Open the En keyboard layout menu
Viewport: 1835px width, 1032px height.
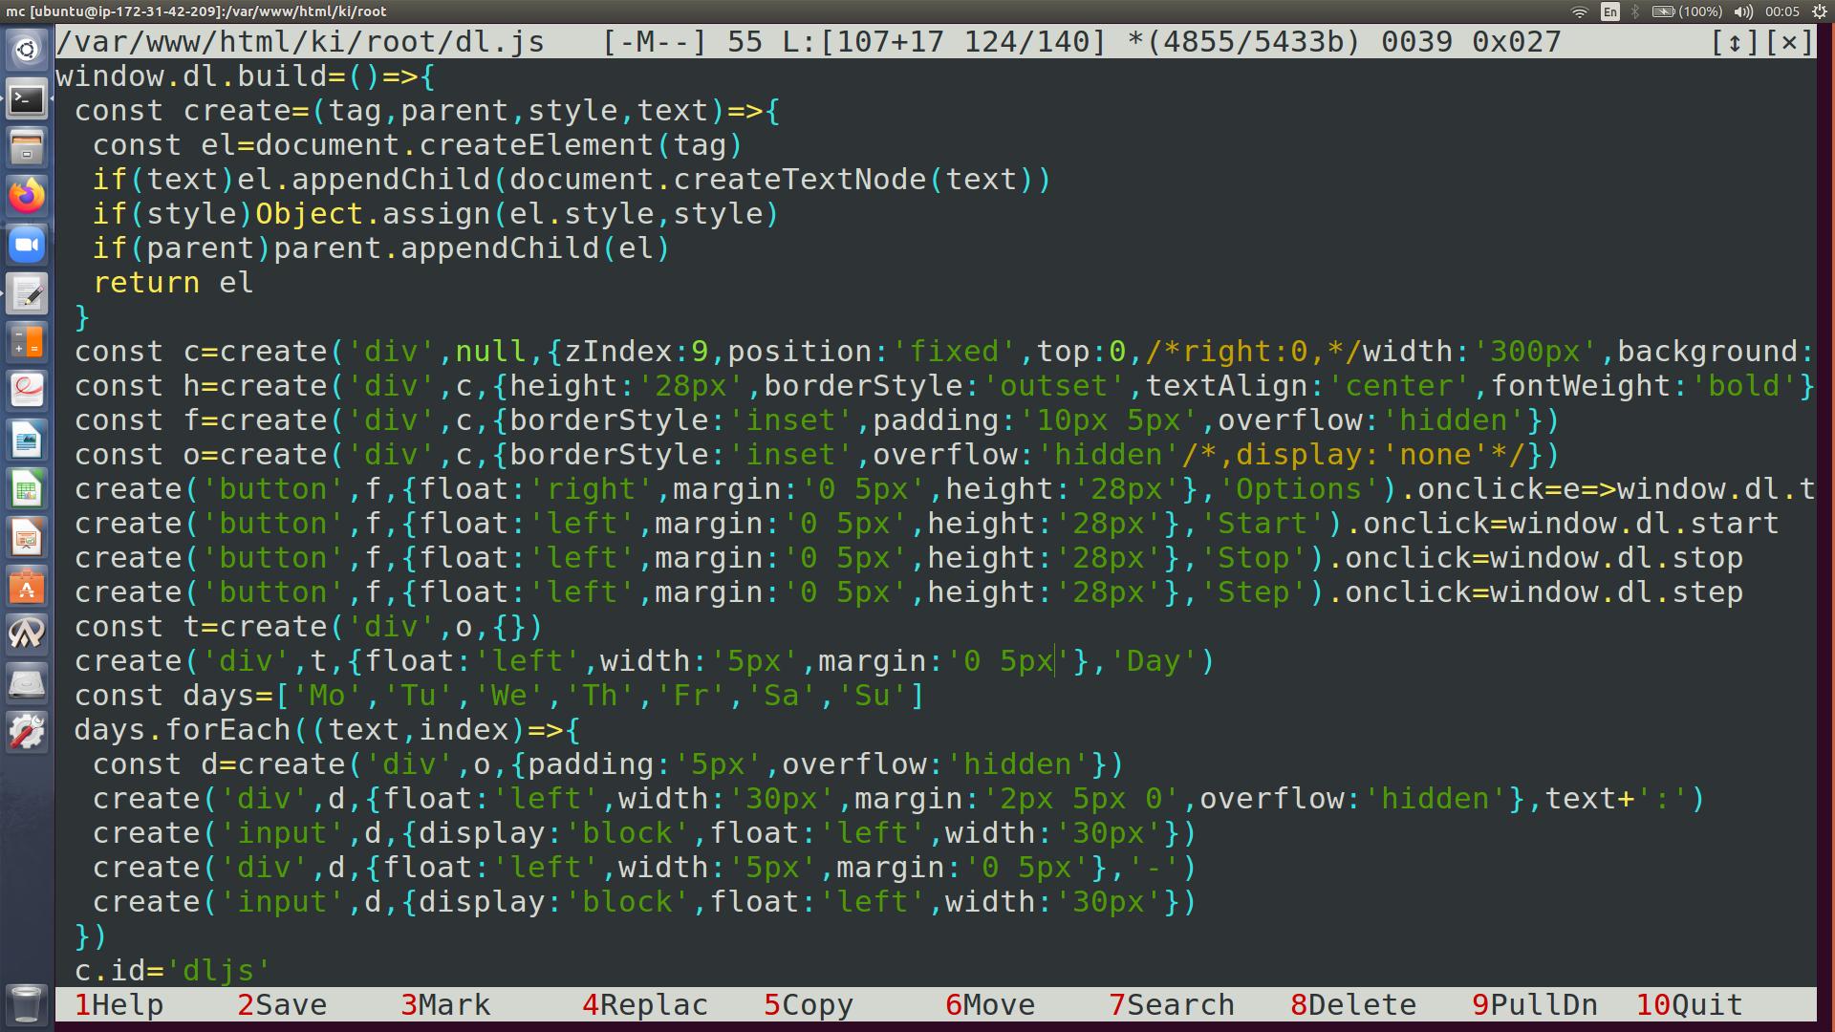1610,11
